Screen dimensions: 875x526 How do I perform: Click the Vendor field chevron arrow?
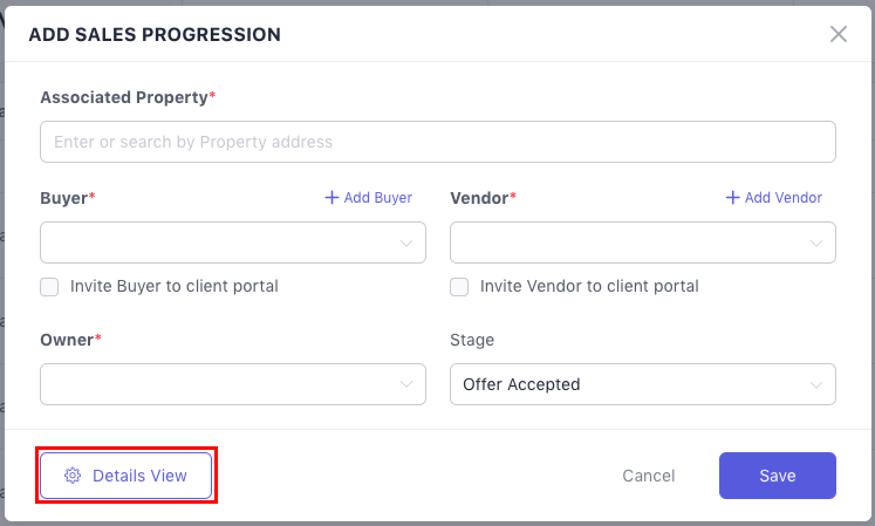pyautogui.click(x=816, y=243)
